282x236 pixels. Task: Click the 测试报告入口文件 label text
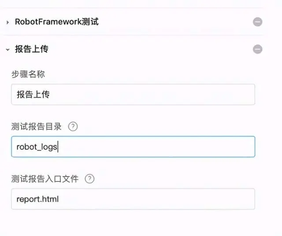click(45, 178)
